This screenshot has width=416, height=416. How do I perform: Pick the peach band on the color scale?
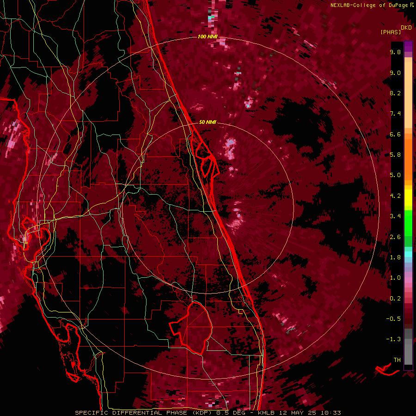coord(408,96)
